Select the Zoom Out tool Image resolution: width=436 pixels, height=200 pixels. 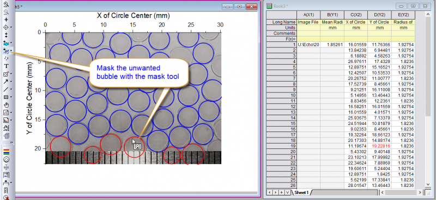pyautogui.click(x=6, y=11)
